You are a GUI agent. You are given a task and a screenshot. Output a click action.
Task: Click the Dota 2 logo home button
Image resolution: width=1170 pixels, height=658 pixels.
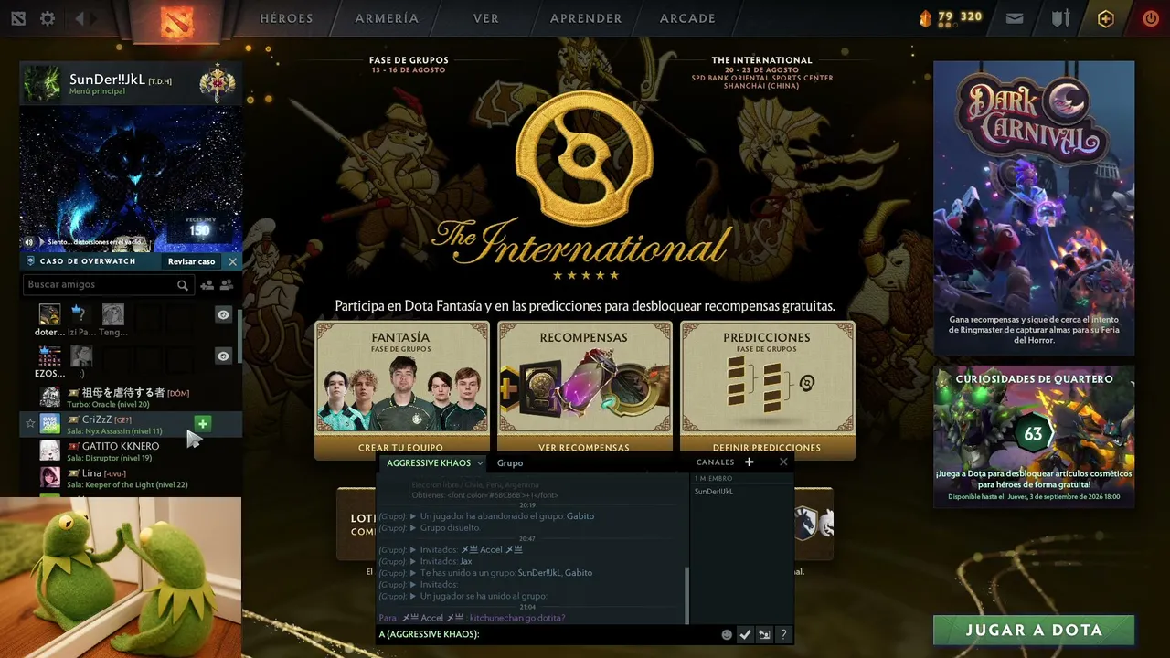click(x=176, y=20)
